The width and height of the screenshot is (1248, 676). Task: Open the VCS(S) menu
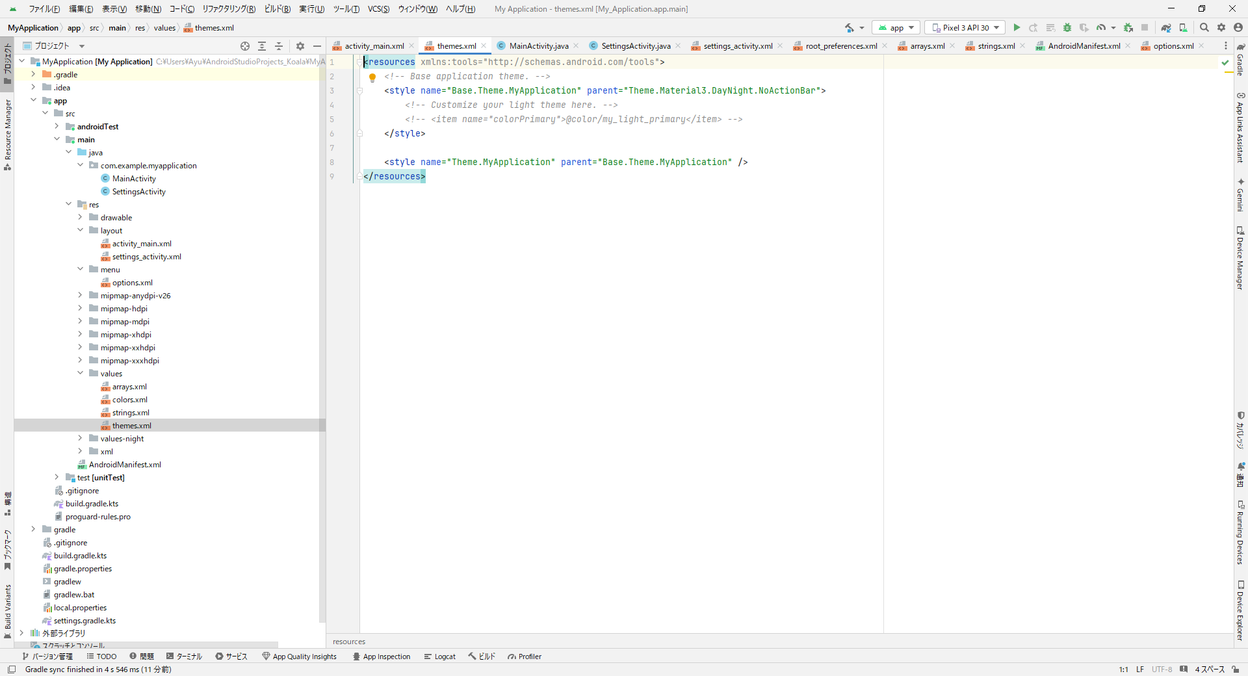(378, 9)
